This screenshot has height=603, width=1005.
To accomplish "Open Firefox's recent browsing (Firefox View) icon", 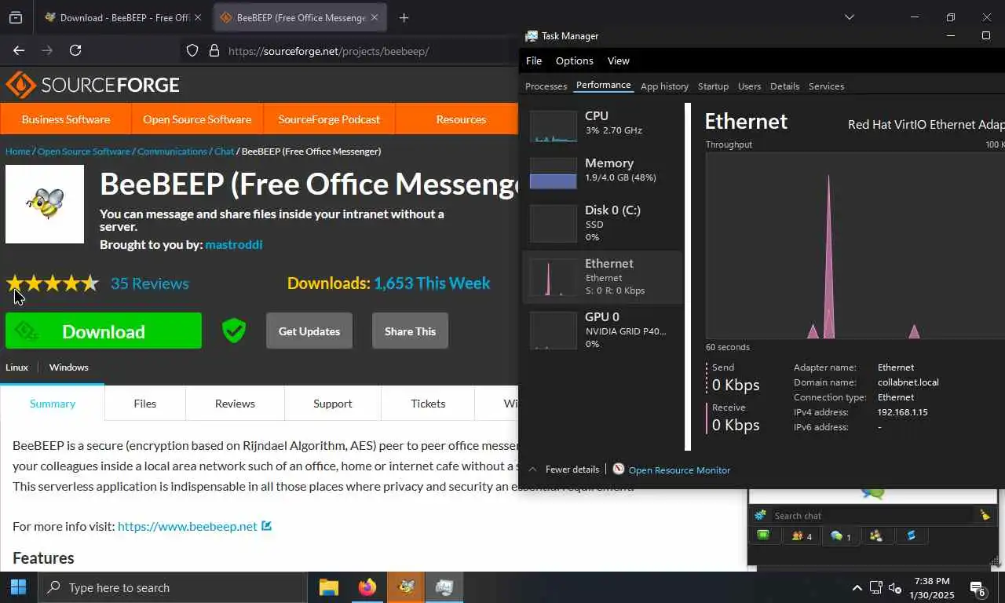I will click(16, 17).
